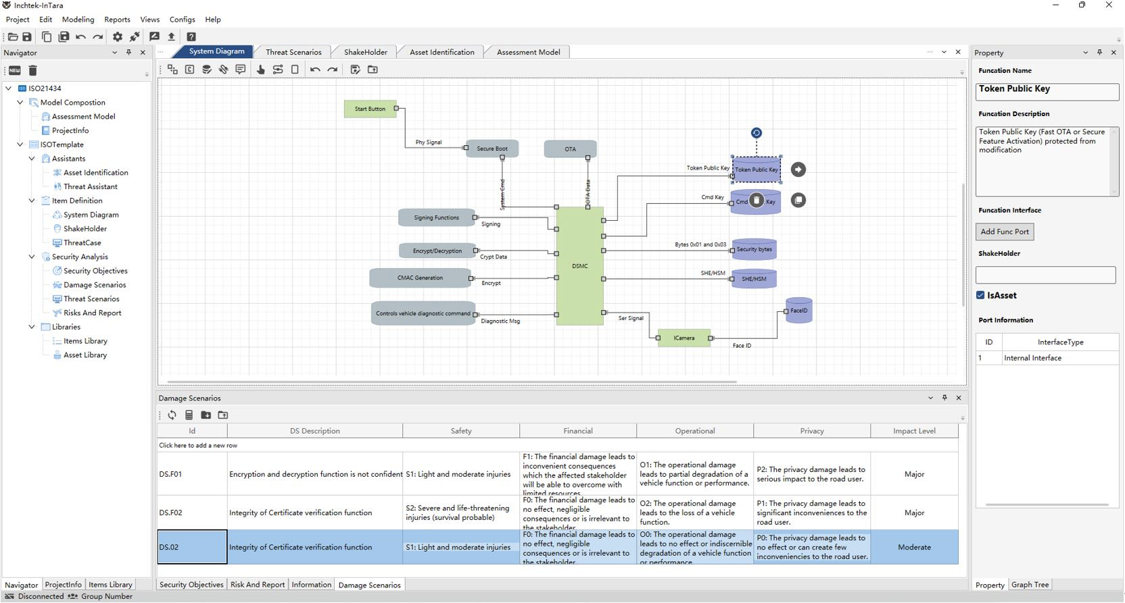Uncheck the IsAsset checkbox

click(x=980, y=295)
